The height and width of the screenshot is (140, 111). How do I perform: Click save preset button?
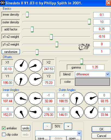tap(43, 138)
